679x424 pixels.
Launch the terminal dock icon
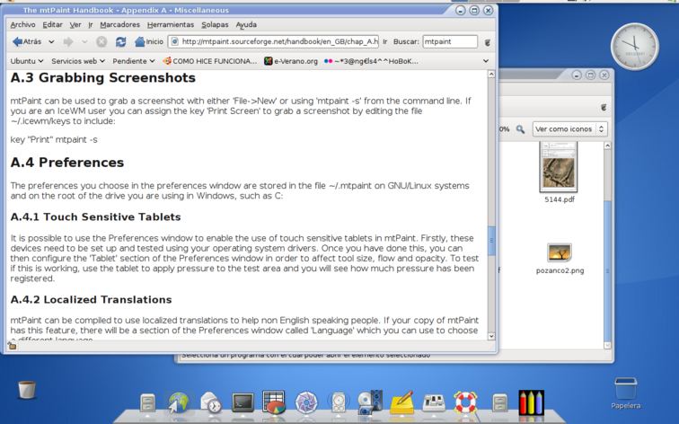(x=242, y=402)
